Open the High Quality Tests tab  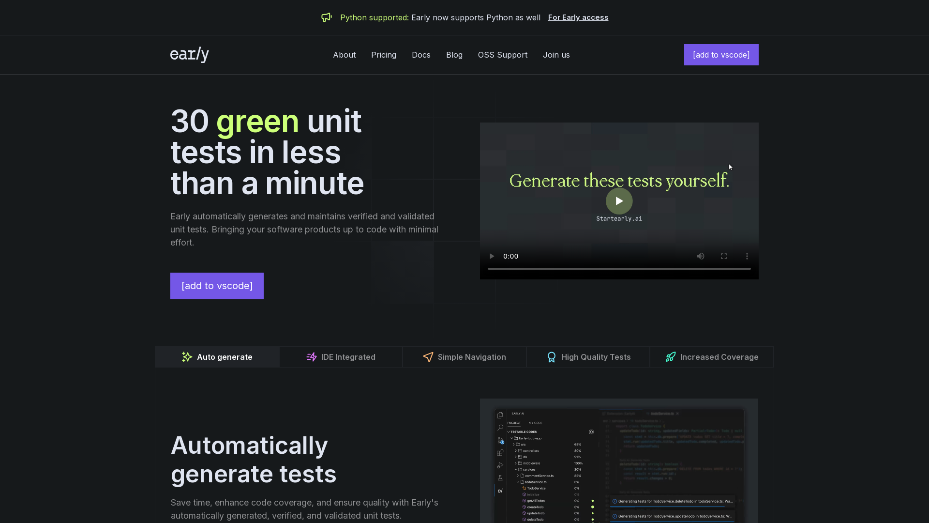pyautogui.click(x=588, y=357)
